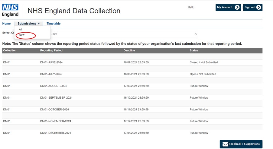Choose New in the Submissions menu
The image size is (273, 149).
click(21, 35)
